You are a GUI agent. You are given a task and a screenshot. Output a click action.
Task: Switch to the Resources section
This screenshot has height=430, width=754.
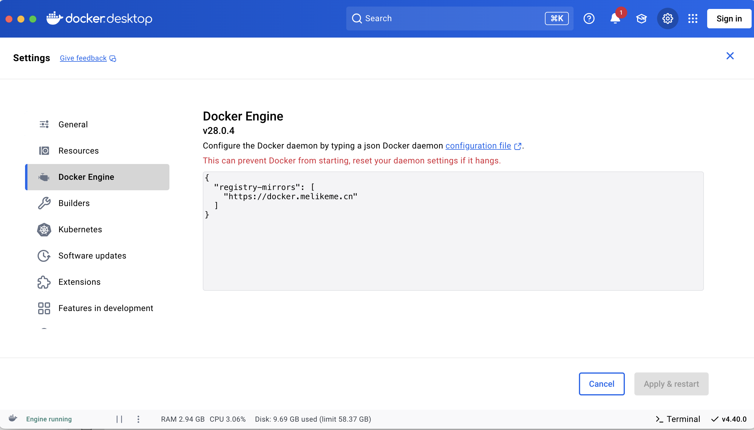pyautogui.click(x=78, y=151)
